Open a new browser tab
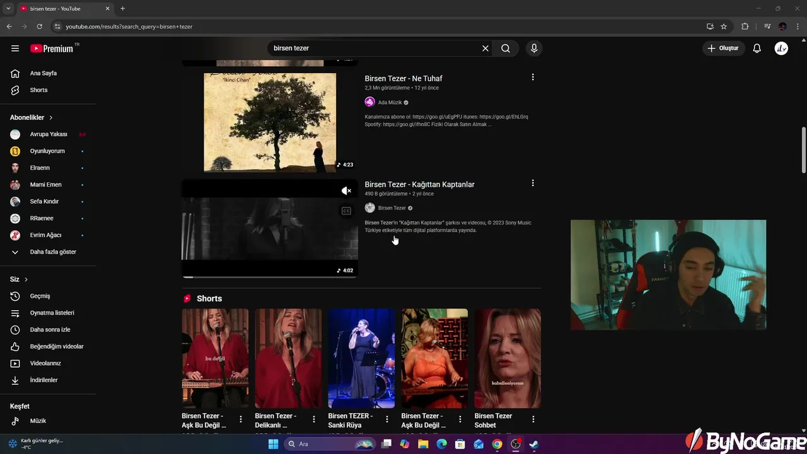Screen dimensions: 807x454 tap(122, 9)
